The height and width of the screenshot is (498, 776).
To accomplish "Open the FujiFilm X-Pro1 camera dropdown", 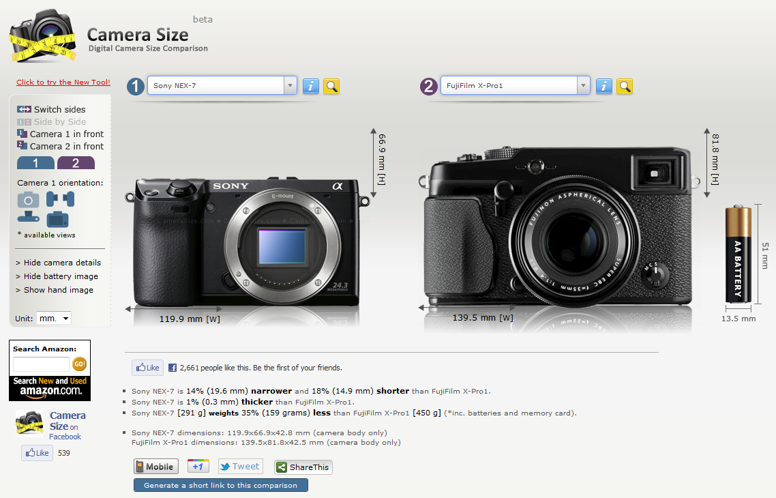I will click(583, 86).
